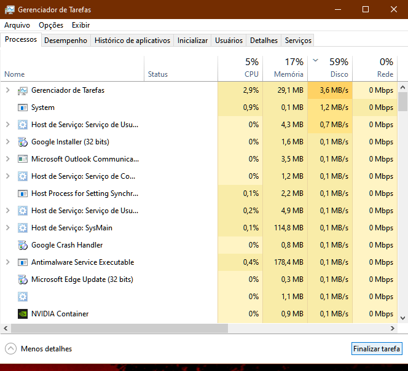
Task: Click the Gerenciador de Tarefas process icon
Action: click(x=23, y=90)
